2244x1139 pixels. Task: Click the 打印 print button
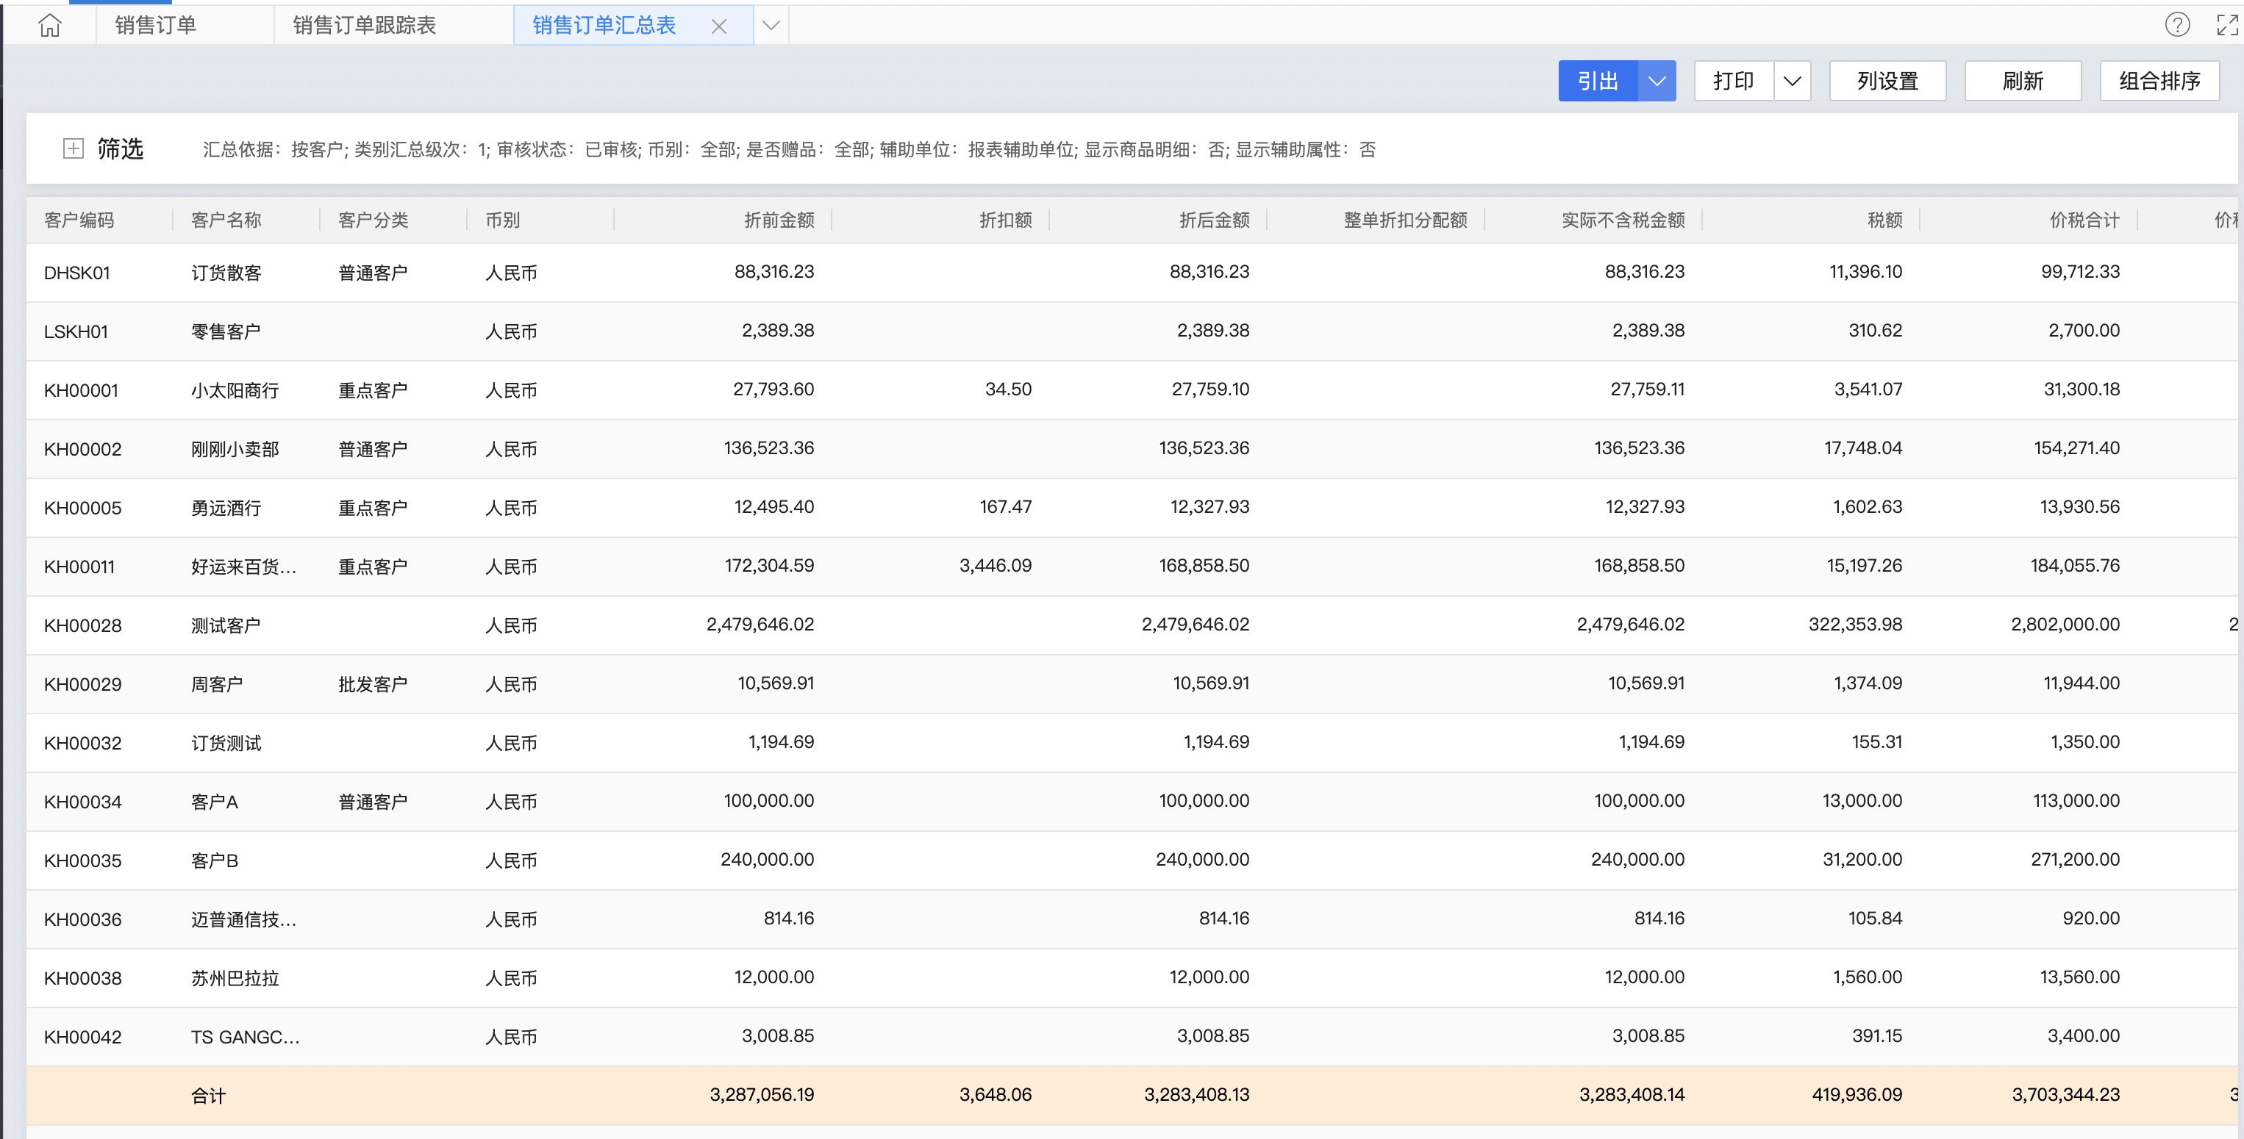coord(1733,81)
